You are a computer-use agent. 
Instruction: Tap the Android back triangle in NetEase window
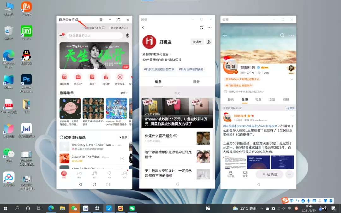coord(80,184)
